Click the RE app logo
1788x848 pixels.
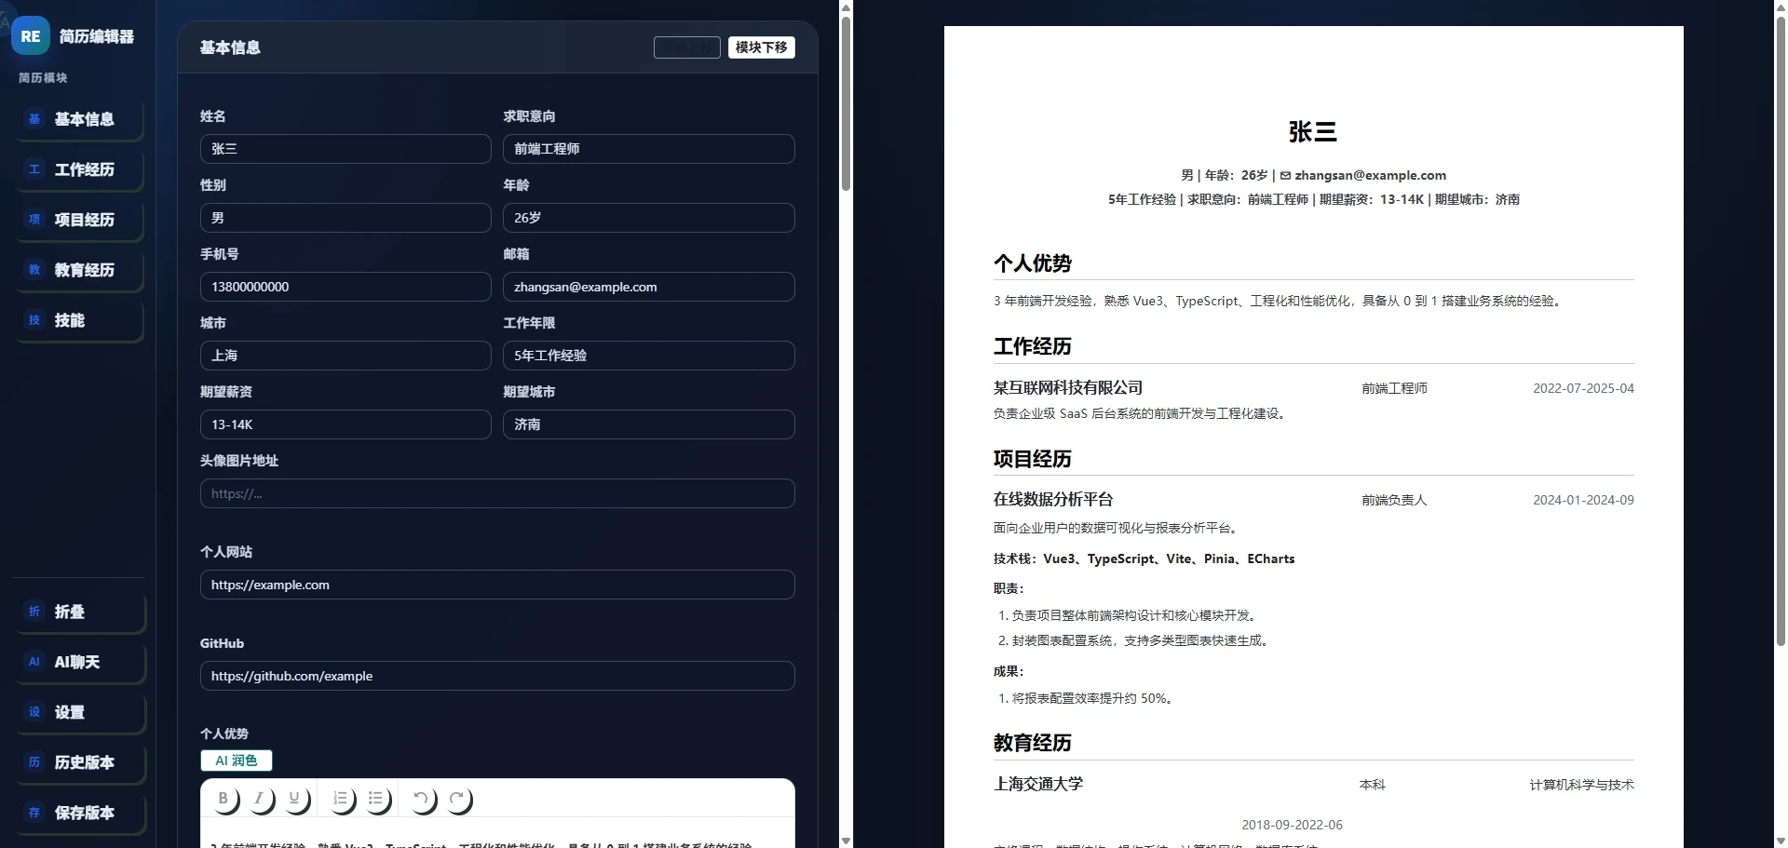[31, 36]
